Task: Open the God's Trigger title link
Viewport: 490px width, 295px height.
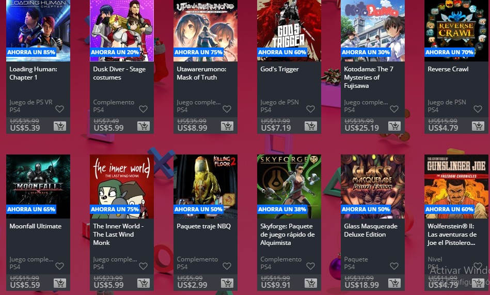Action: click(x=279, y=69)
